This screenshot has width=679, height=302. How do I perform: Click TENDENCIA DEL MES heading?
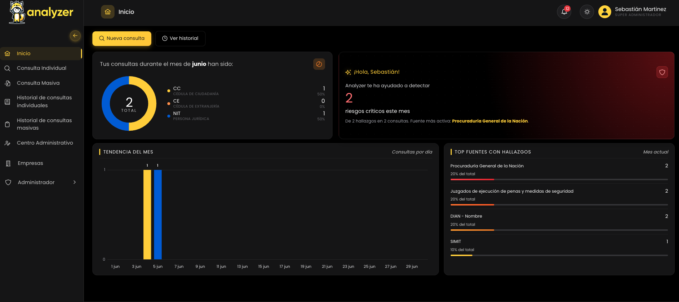pos(128,152)
